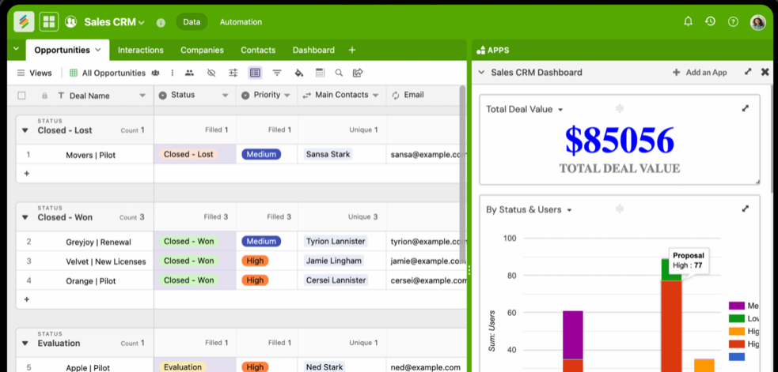Viewport: 778px width, 372px height.
Task: Collapse the Closed - Lost group
Action: pos(25,131)
